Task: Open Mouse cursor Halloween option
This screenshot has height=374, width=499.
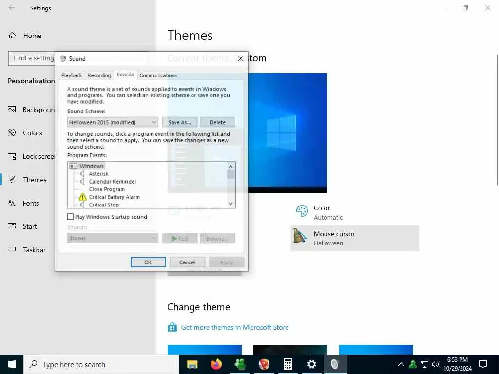Action: tap(355, 238)
